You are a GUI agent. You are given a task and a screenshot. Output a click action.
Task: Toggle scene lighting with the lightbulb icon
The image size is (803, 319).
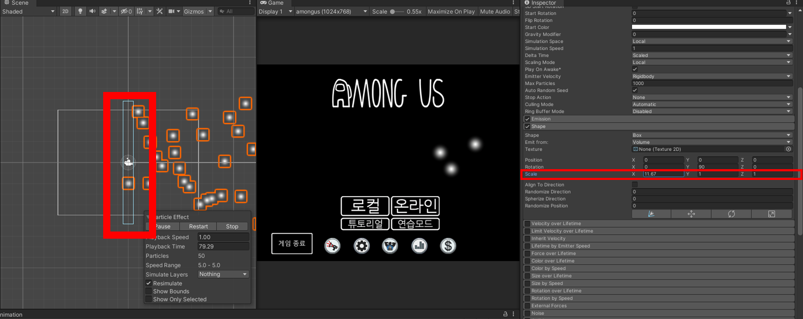click(80, 11)
